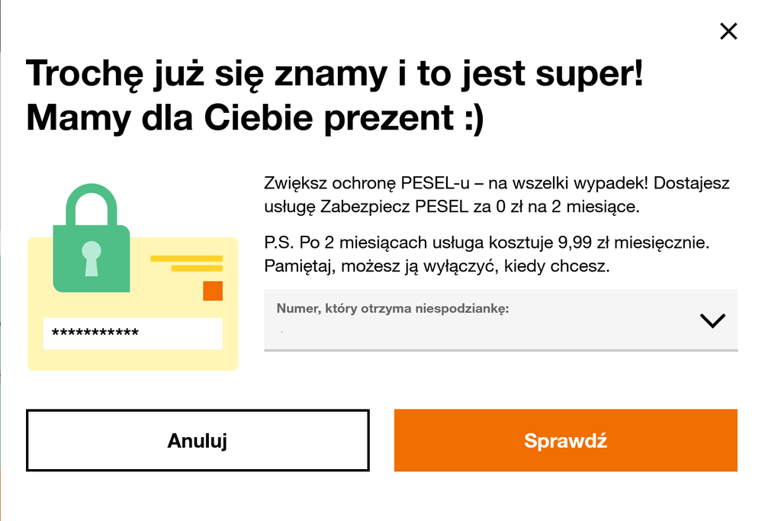The height and width of the screenshot is (521, 762).
Task: Click the headline 'Trochę już się znamy'
Action: pos(336,73)
